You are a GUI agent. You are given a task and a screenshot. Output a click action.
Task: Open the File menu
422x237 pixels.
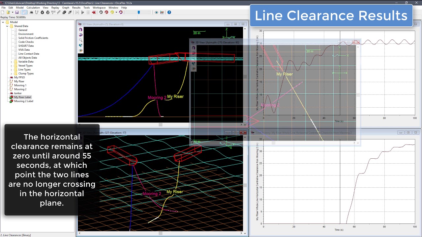[3, 8]
